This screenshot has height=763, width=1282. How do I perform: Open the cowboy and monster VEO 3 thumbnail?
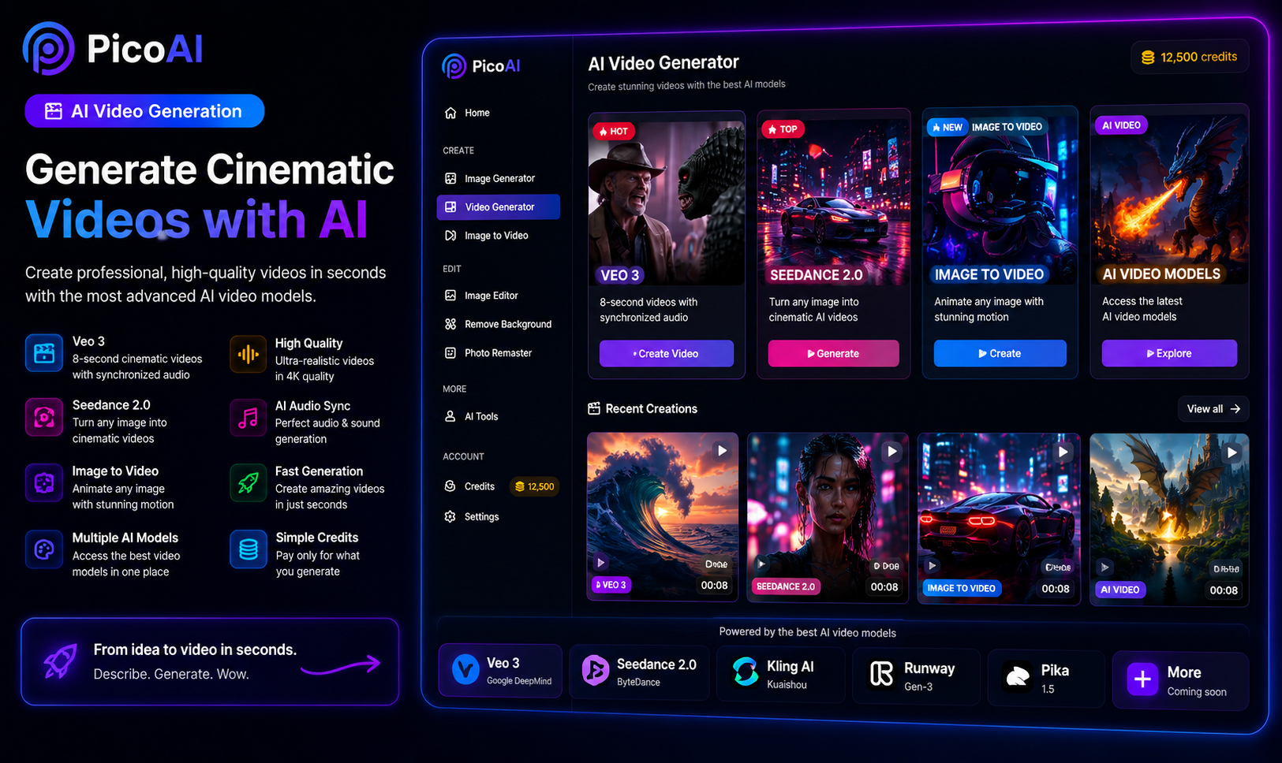pyautogui.click(x=667, y=199)
